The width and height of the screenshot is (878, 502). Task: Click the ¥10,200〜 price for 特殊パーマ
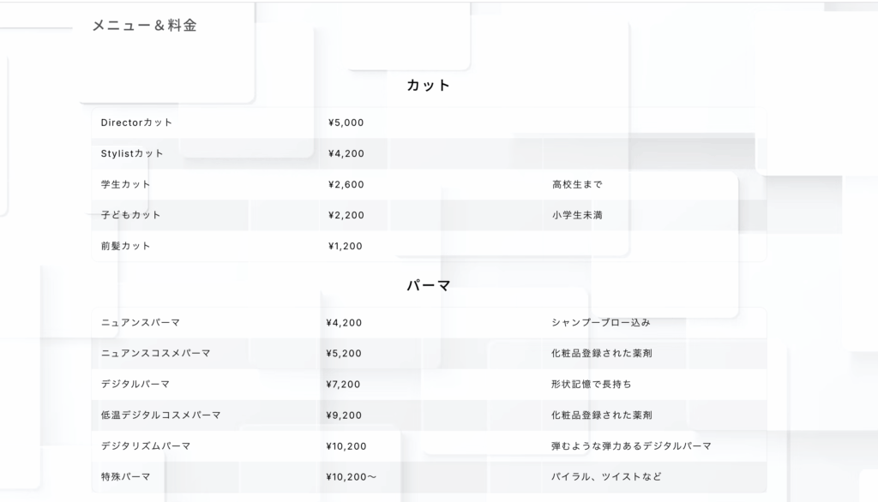point(351,477)
